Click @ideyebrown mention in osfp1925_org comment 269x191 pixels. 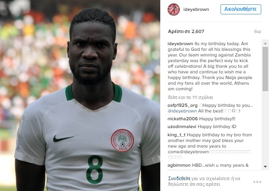click(182, 111)
